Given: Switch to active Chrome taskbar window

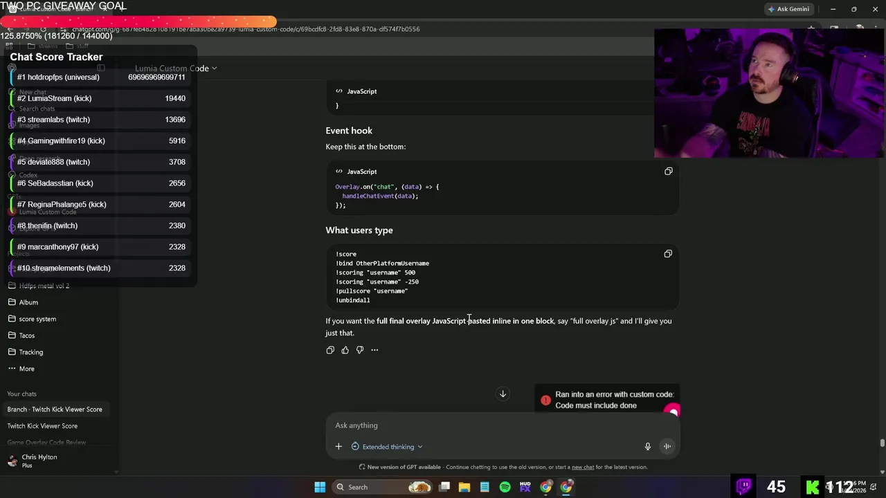Looking at the screenshot, I should click(x=566, y=487).
